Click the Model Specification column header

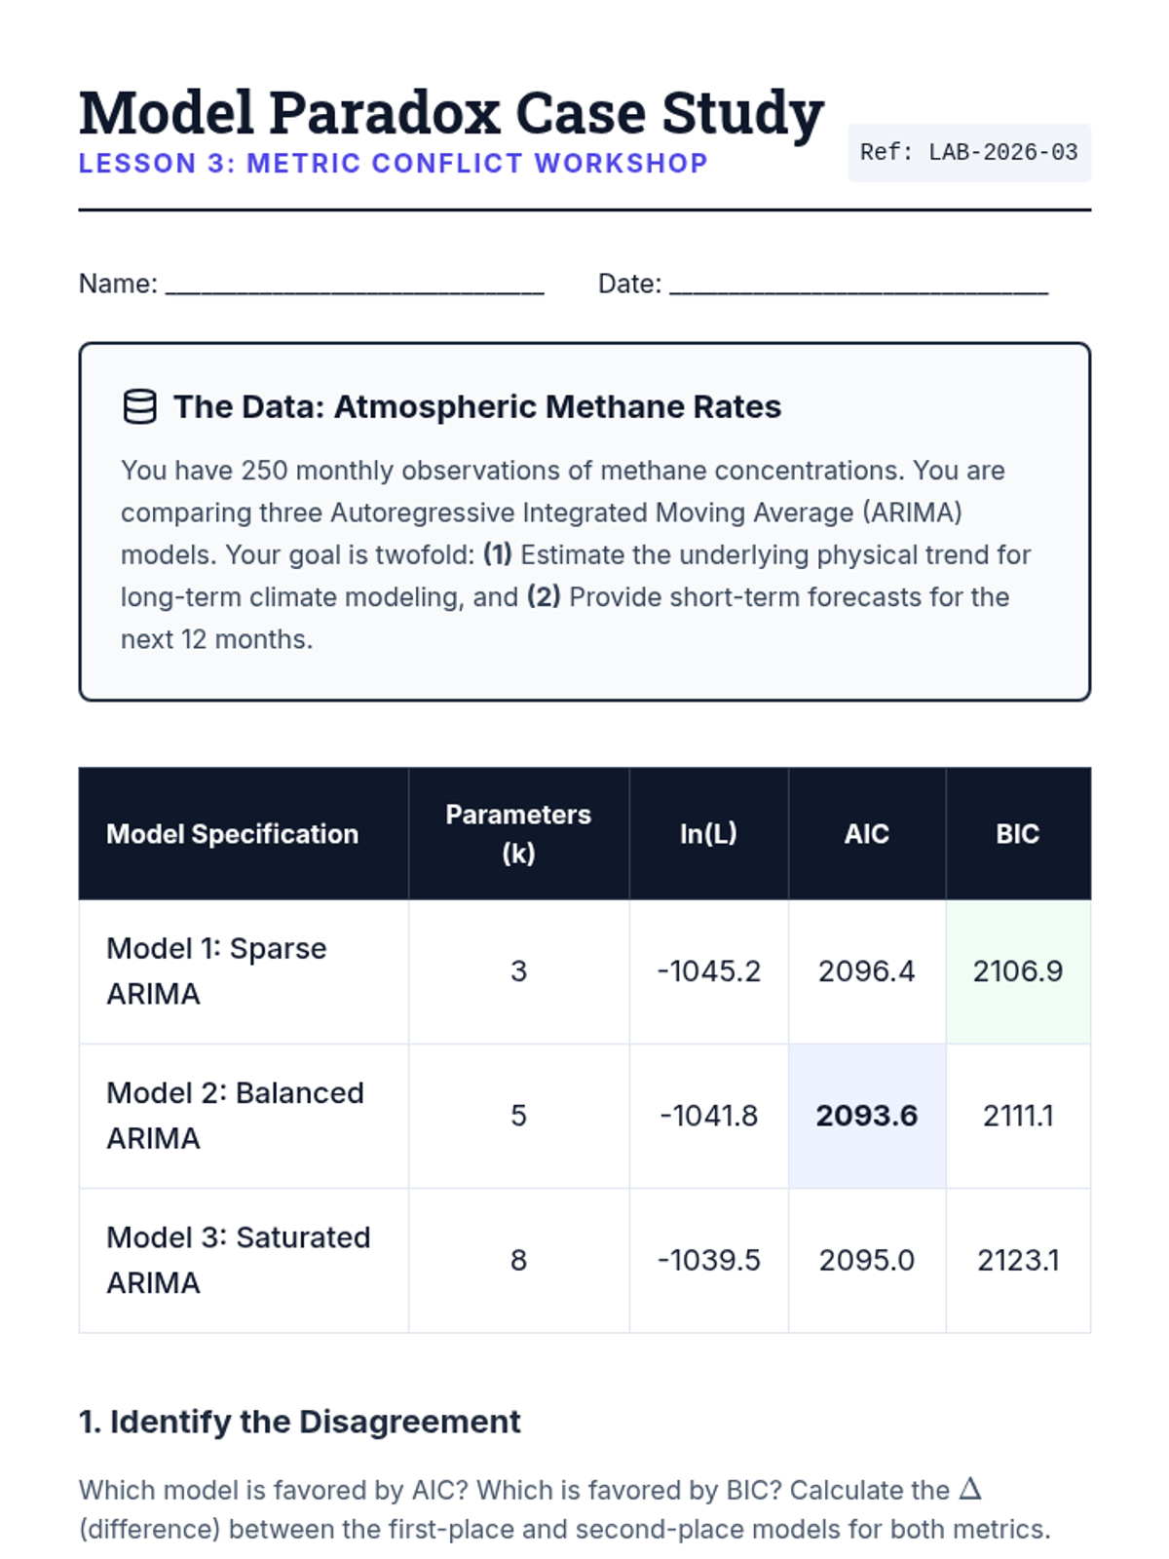(x=232, y=834)
